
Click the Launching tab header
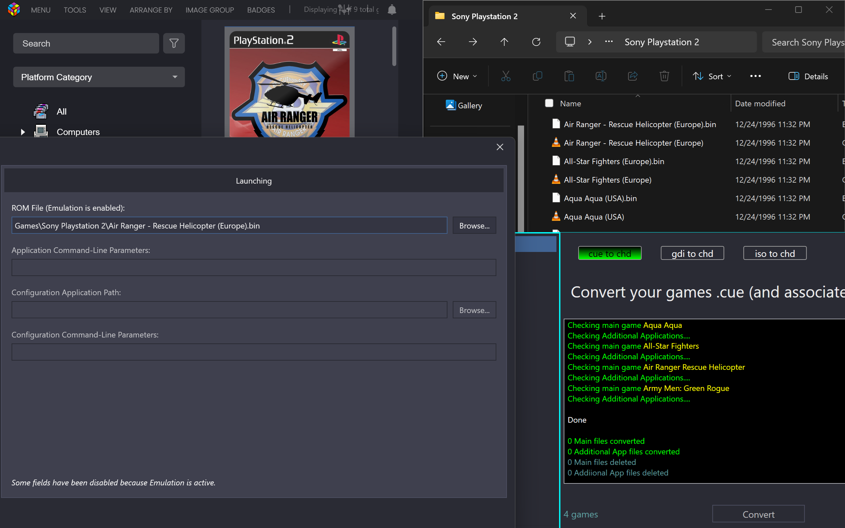click(254, 181)
